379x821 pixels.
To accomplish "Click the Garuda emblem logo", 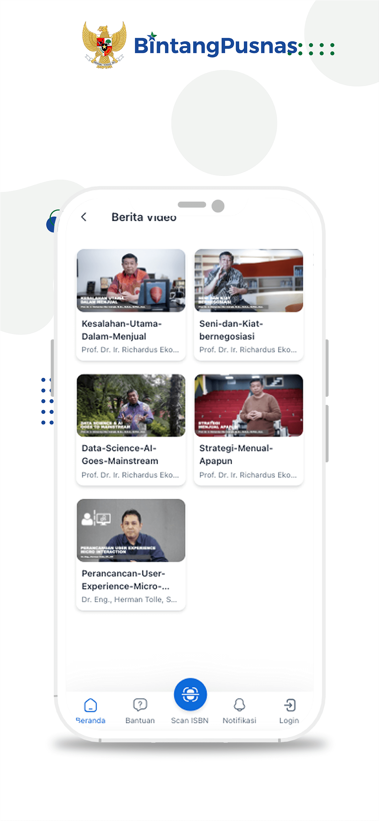I will coord(104,45).
